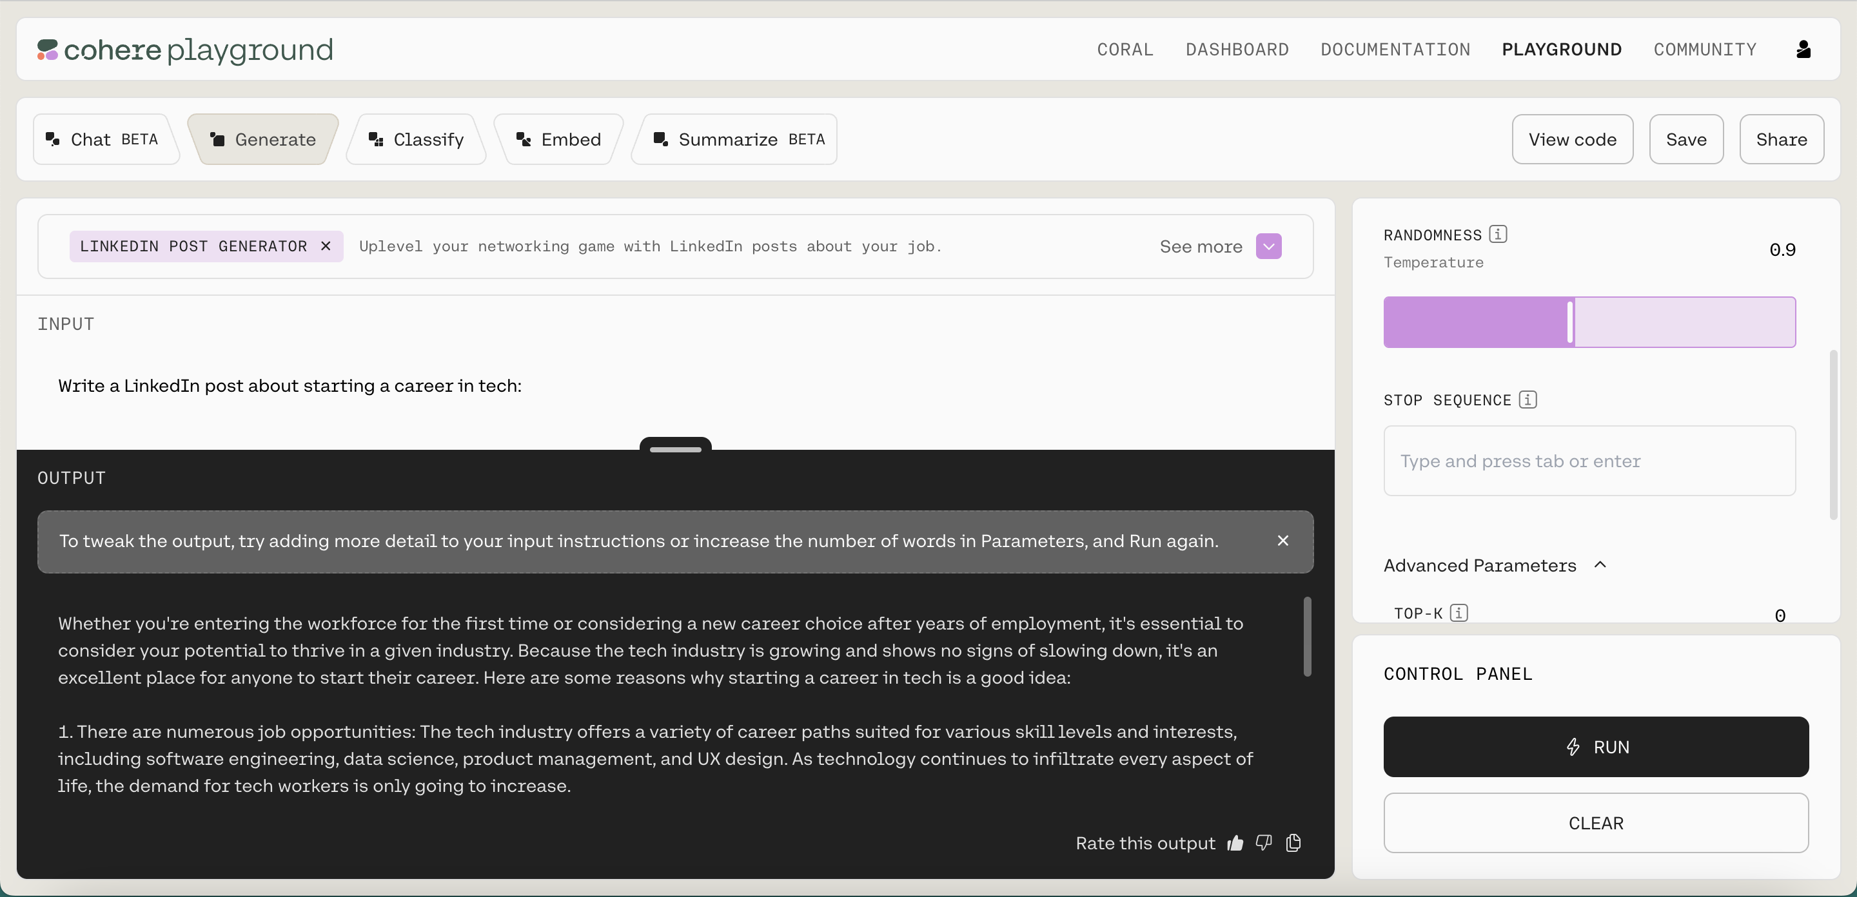Click the Stop Sequence info icon
Image resolution: width=1857 pixels, height=897 pixels.
coord(1528,399)
